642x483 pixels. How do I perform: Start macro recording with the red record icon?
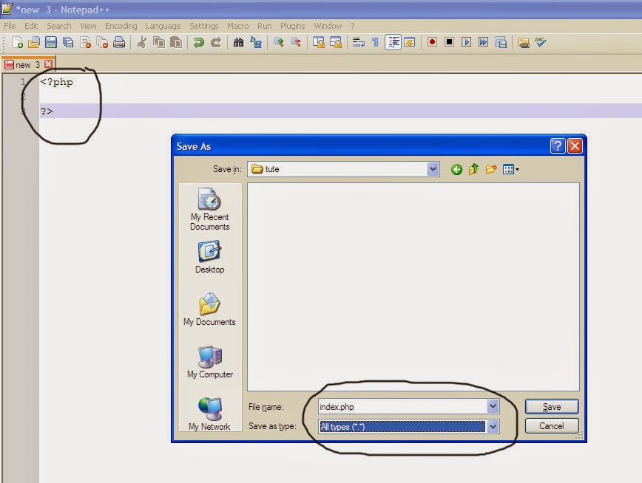click(432, 42)
